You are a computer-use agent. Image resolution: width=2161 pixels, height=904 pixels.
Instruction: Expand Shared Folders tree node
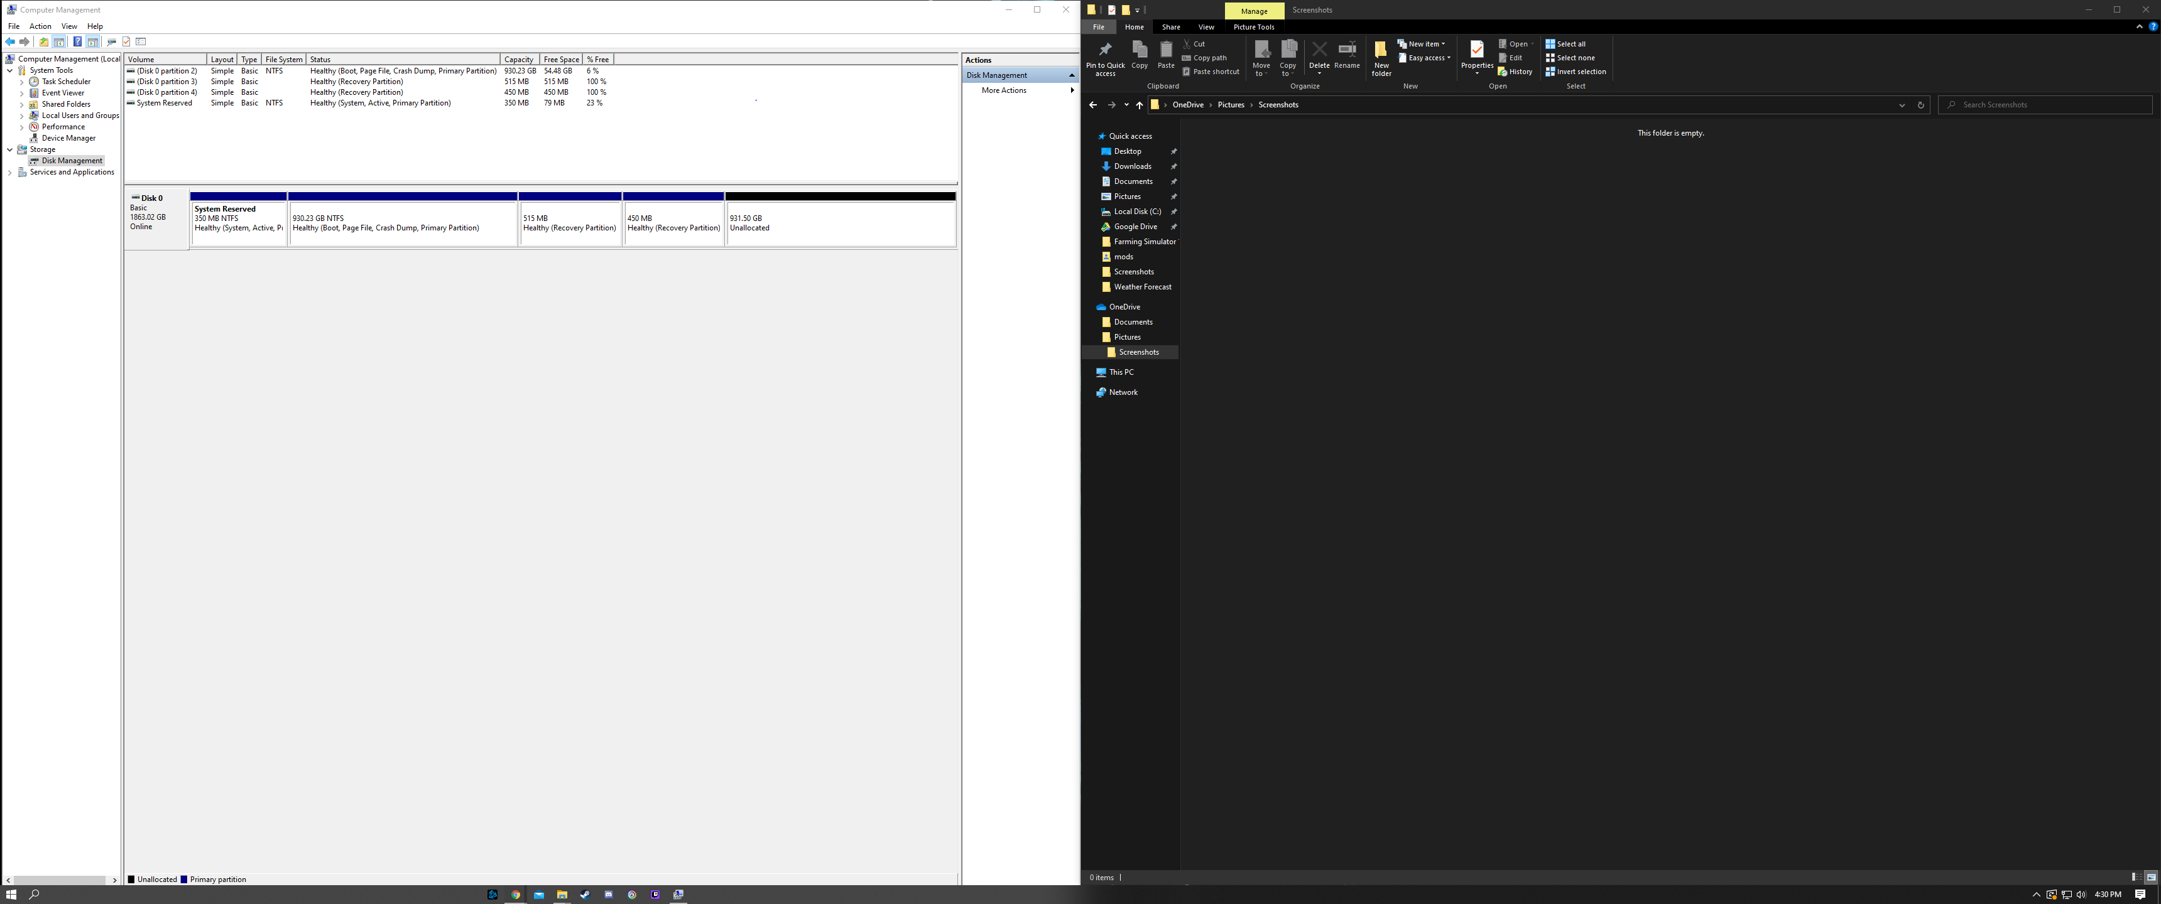click(x=22, y=105)
